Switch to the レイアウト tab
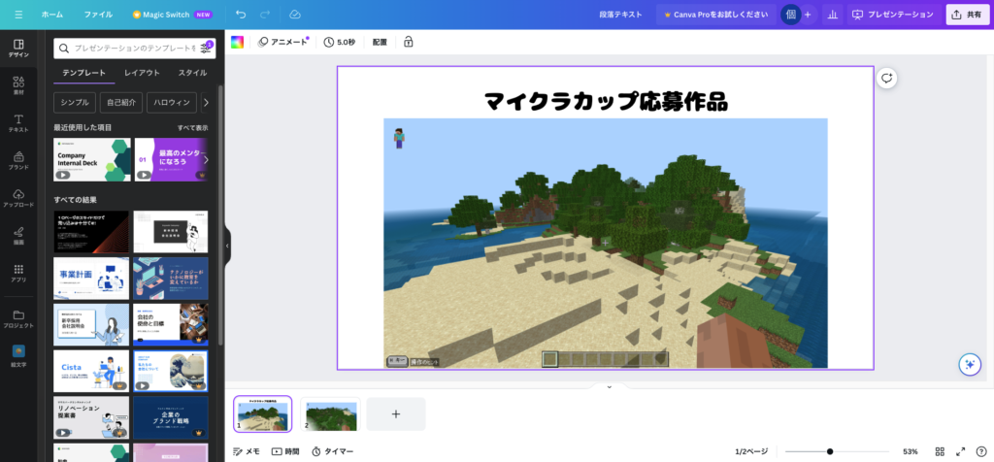This screenshot has height=462, width=994. [142, 73]
